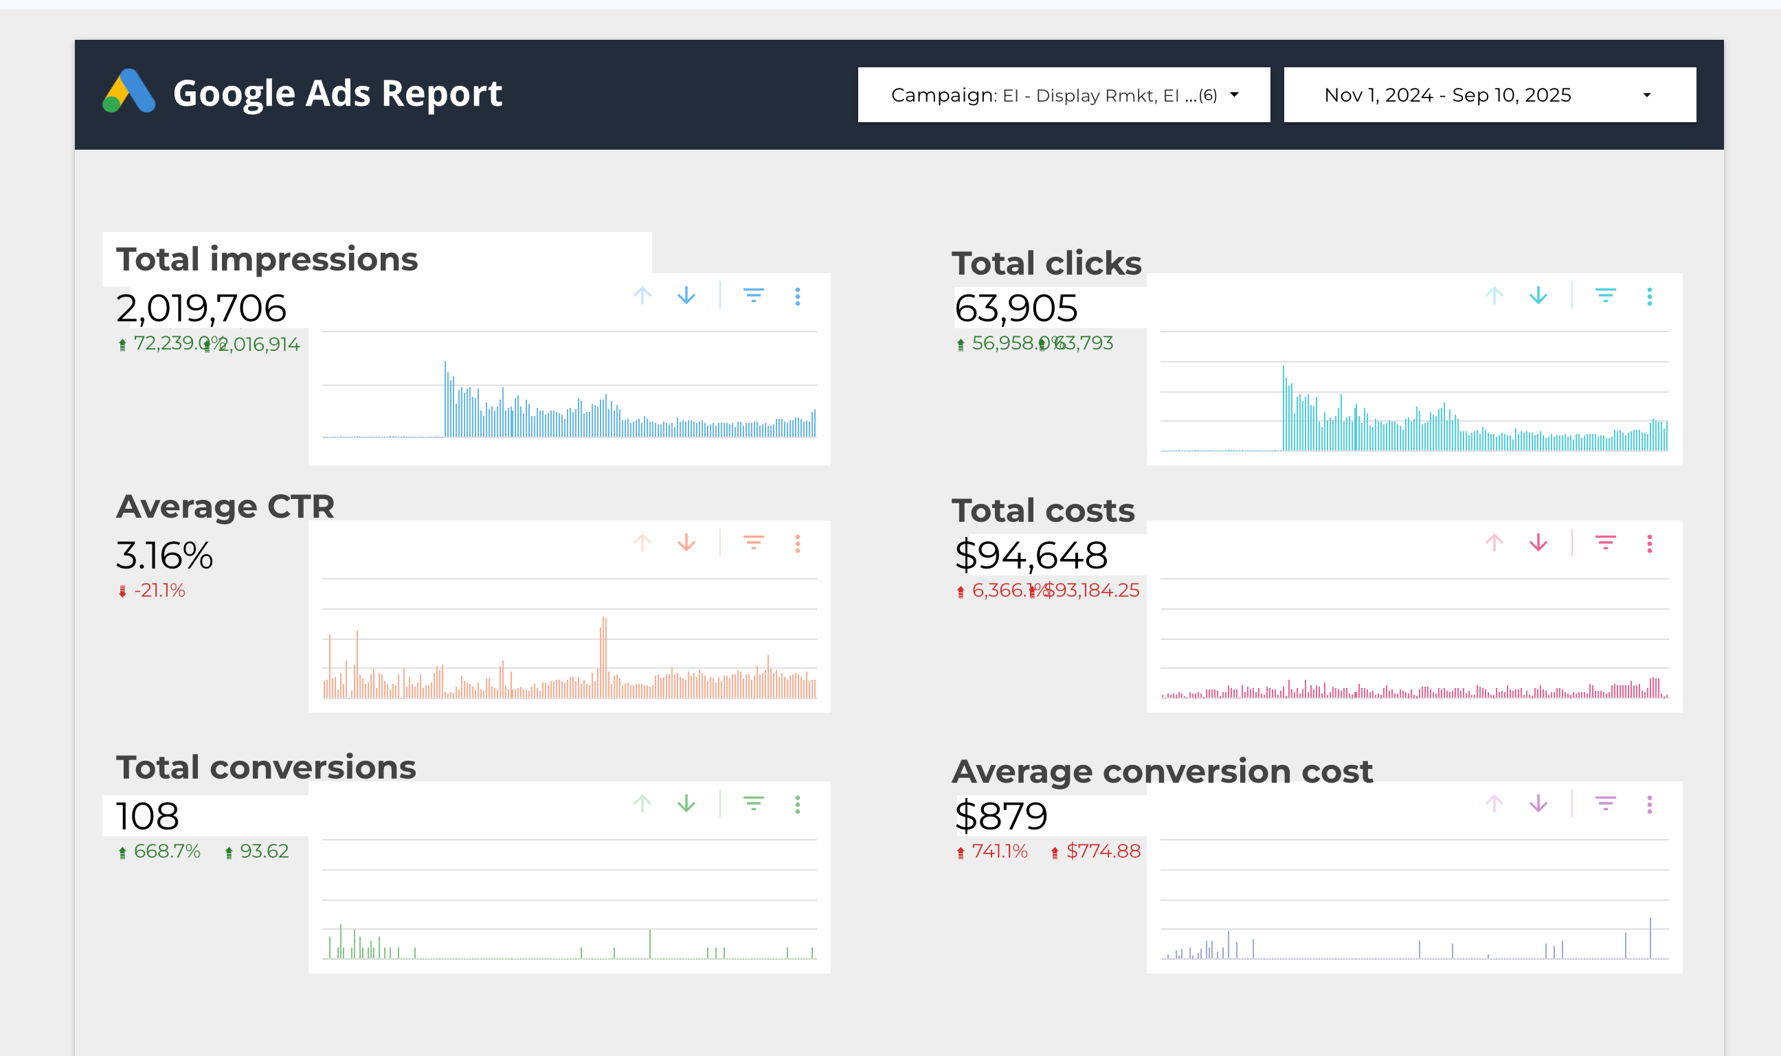This screenshot has width=1781, height=1056.
Task: Click drill up arrow on Total costs chart
Action: (1494, 544)
